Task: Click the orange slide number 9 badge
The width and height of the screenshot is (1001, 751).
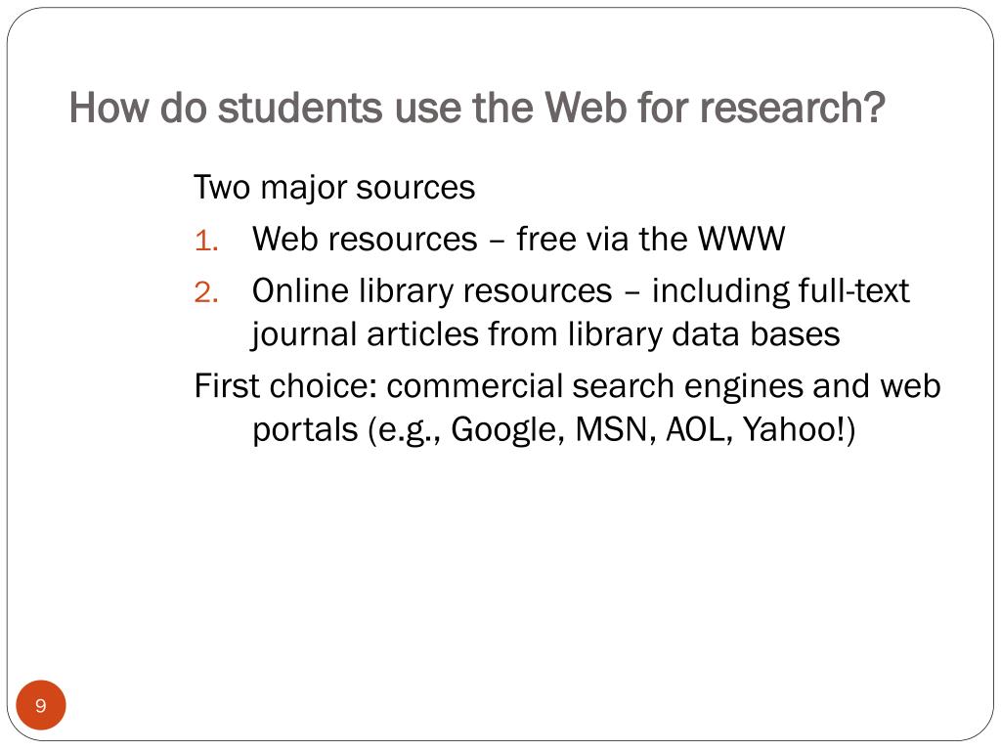Action: pos(41,705)
